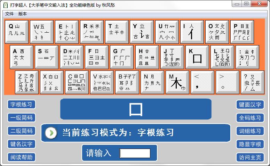Screen dimensions: 270x166
Task: Click the W key with 五 root
Action: [x=42, y=32]
